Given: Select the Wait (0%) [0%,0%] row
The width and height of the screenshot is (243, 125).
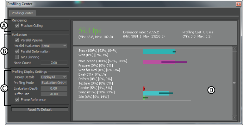Looking at the screenshot, I should 93,55.
